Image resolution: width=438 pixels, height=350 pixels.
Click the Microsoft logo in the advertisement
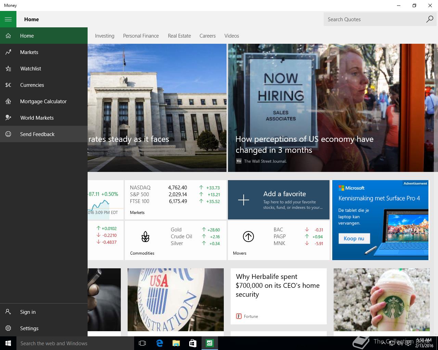pos(351,188)
